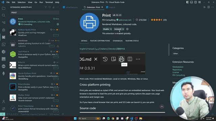Click the VS Code taskbar icon

(131, 118)
